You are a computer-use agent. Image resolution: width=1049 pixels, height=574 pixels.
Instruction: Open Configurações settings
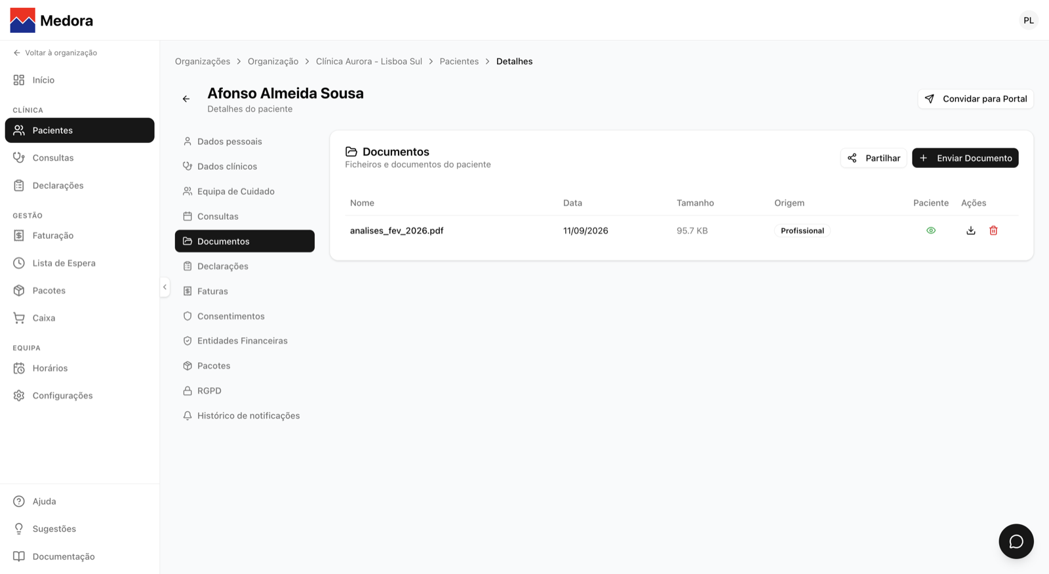click(80, 396)
